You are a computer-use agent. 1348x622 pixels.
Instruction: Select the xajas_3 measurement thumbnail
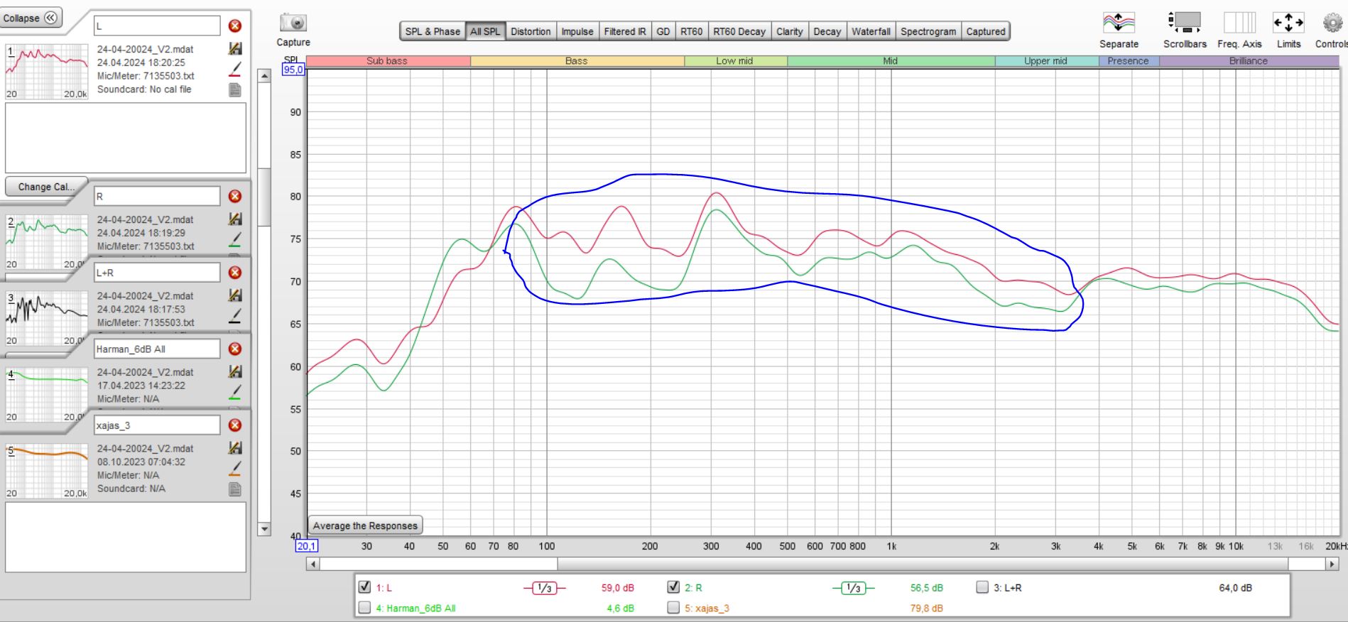point(47,471)
